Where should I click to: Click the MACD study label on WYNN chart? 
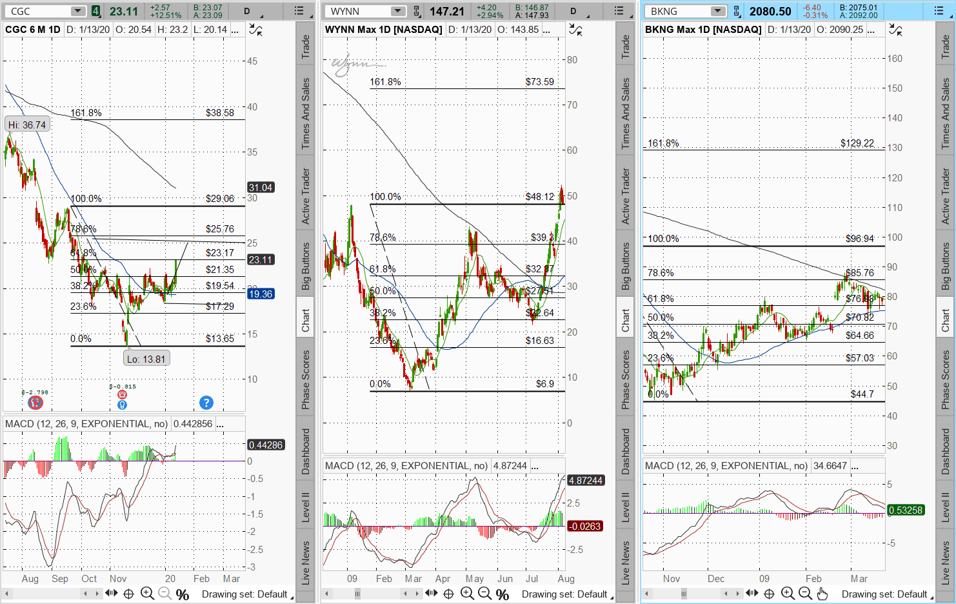pos(406,465)
